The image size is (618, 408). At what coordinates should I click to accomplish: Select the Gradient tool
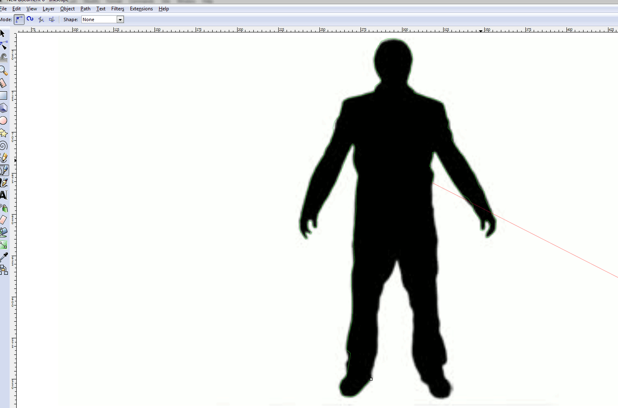(3, 245)
